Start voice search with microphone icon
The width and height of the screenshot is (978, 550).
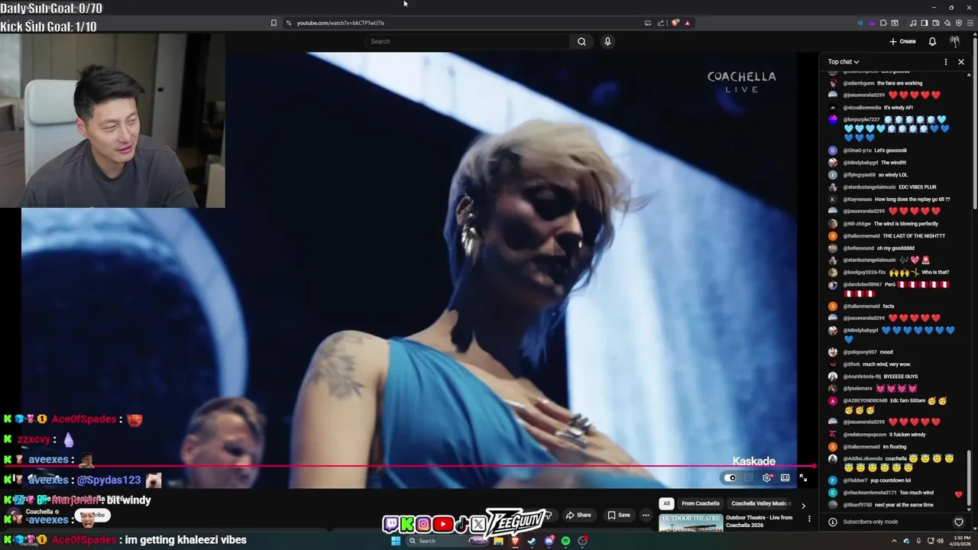pyautogui.click(x=607, y=41)
